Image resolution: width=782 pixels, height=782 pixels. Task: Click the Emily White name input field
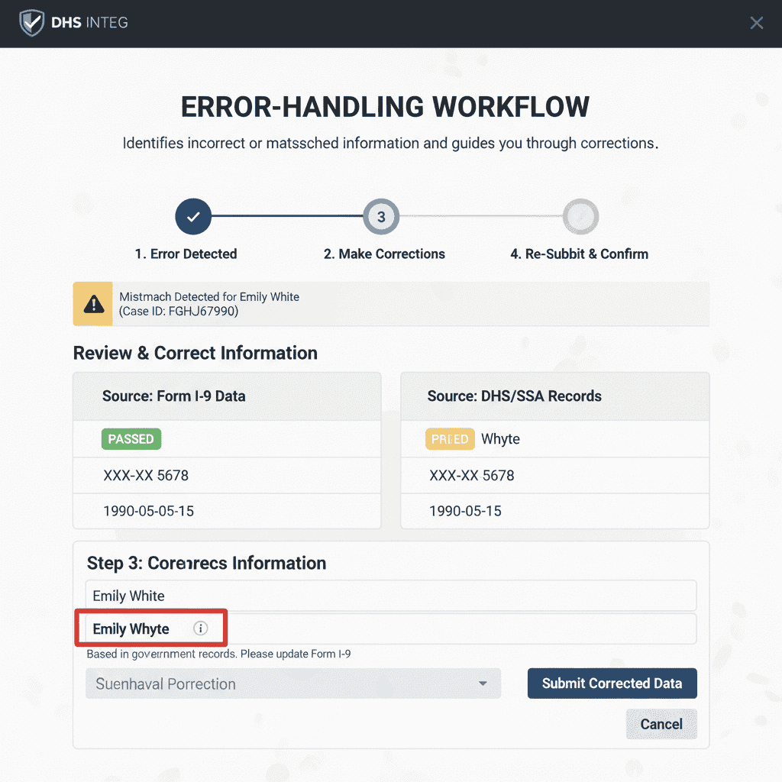coord(390,596)
